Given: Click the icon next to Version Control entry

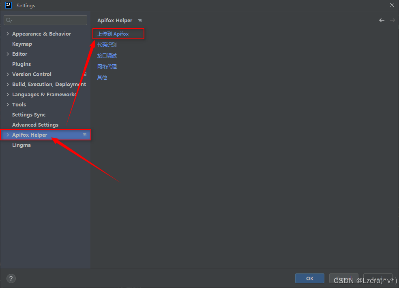Looking at the screenshot, I should (x=84, y=74).
